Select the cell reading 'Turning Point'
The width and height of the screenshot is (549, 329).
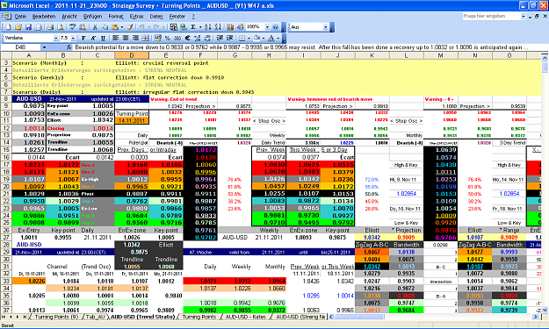132,114
